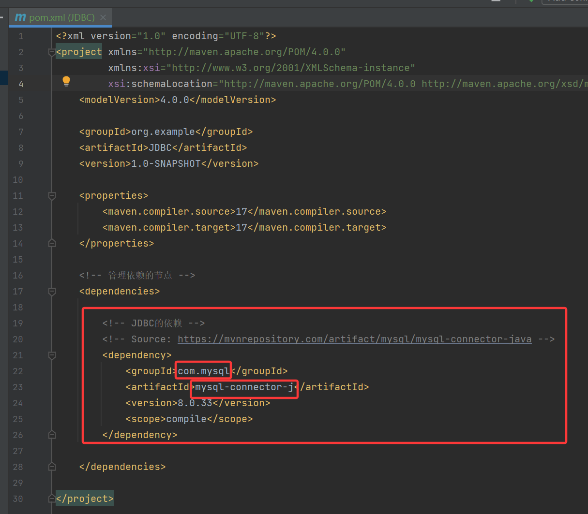Image resolution: width=588 pixels, height=514 pixels.
Task: Click line number 18 in the gutter
Action: pos(18,307)
